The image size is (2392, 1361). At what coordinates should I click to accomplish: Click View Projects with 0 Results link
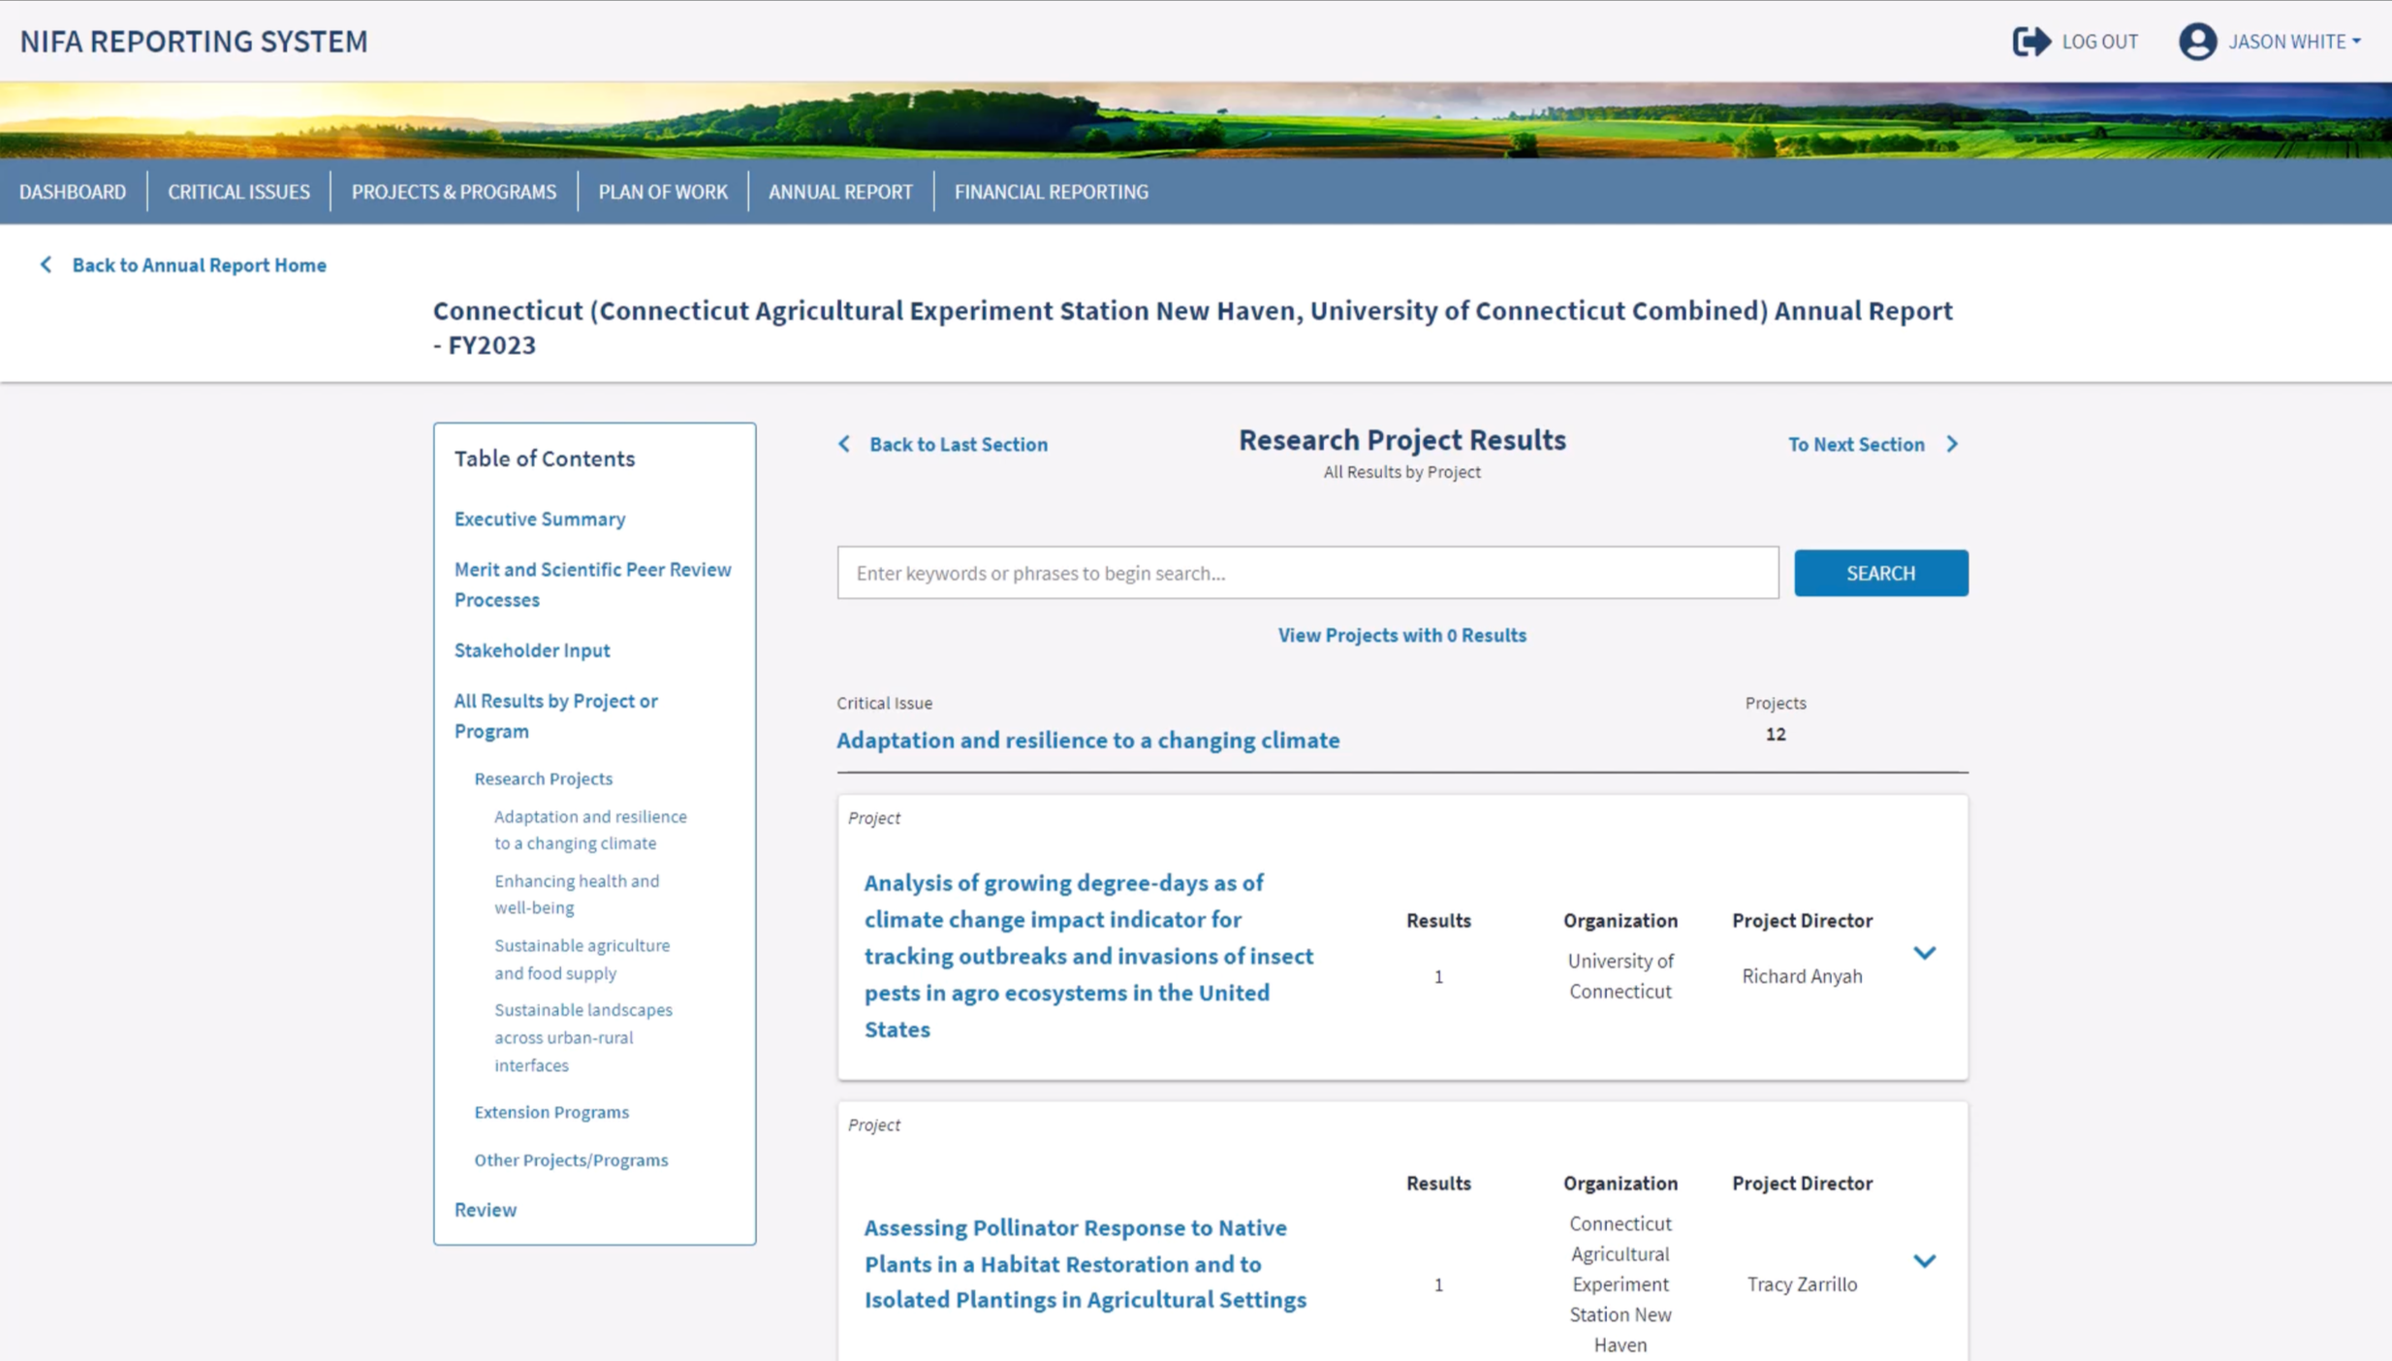coord(1401,635)
